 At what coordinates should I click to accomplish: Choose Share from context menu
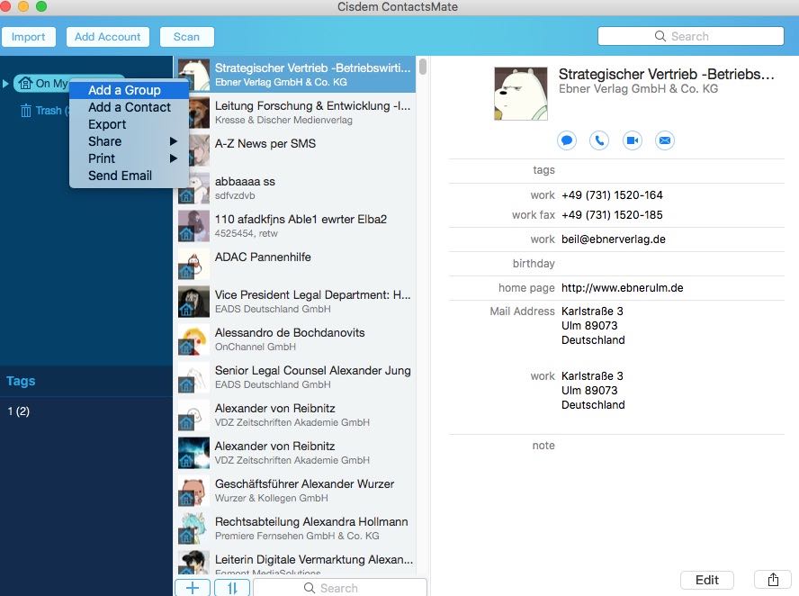(x=129, y=141)
